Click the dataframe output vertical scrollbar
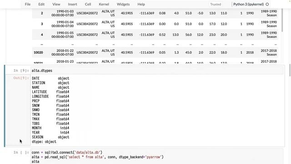291x164 pixels. pyautogui.click(x=282, y=20)
